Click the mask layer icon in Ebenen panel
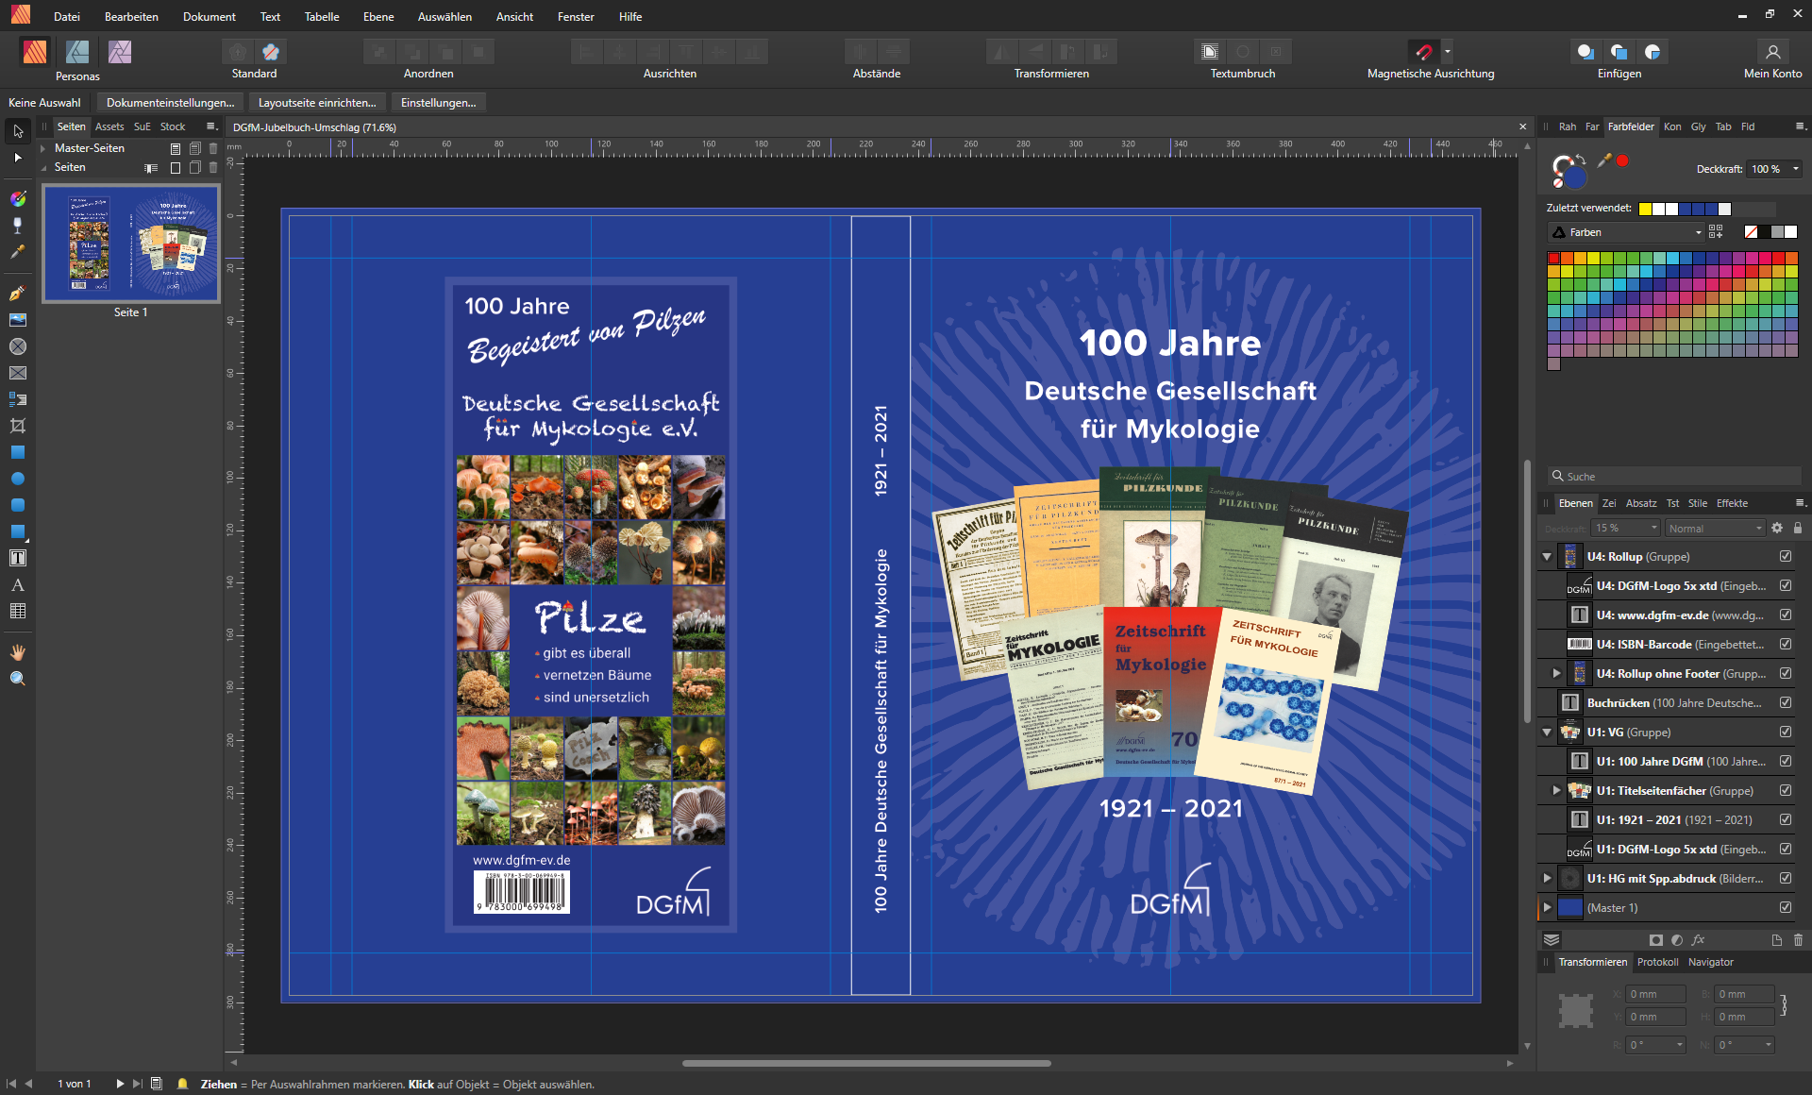 pos(1655,940)
